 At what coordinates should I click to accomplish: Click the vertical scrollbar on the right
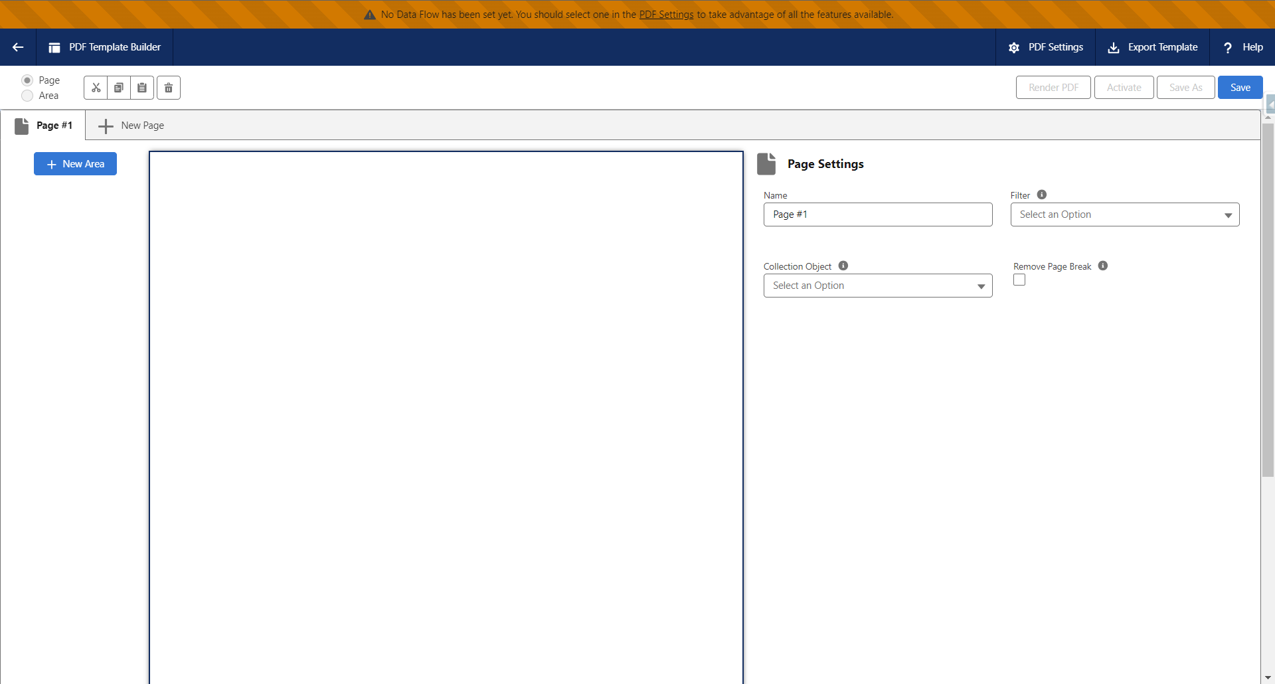(1268, 299)
